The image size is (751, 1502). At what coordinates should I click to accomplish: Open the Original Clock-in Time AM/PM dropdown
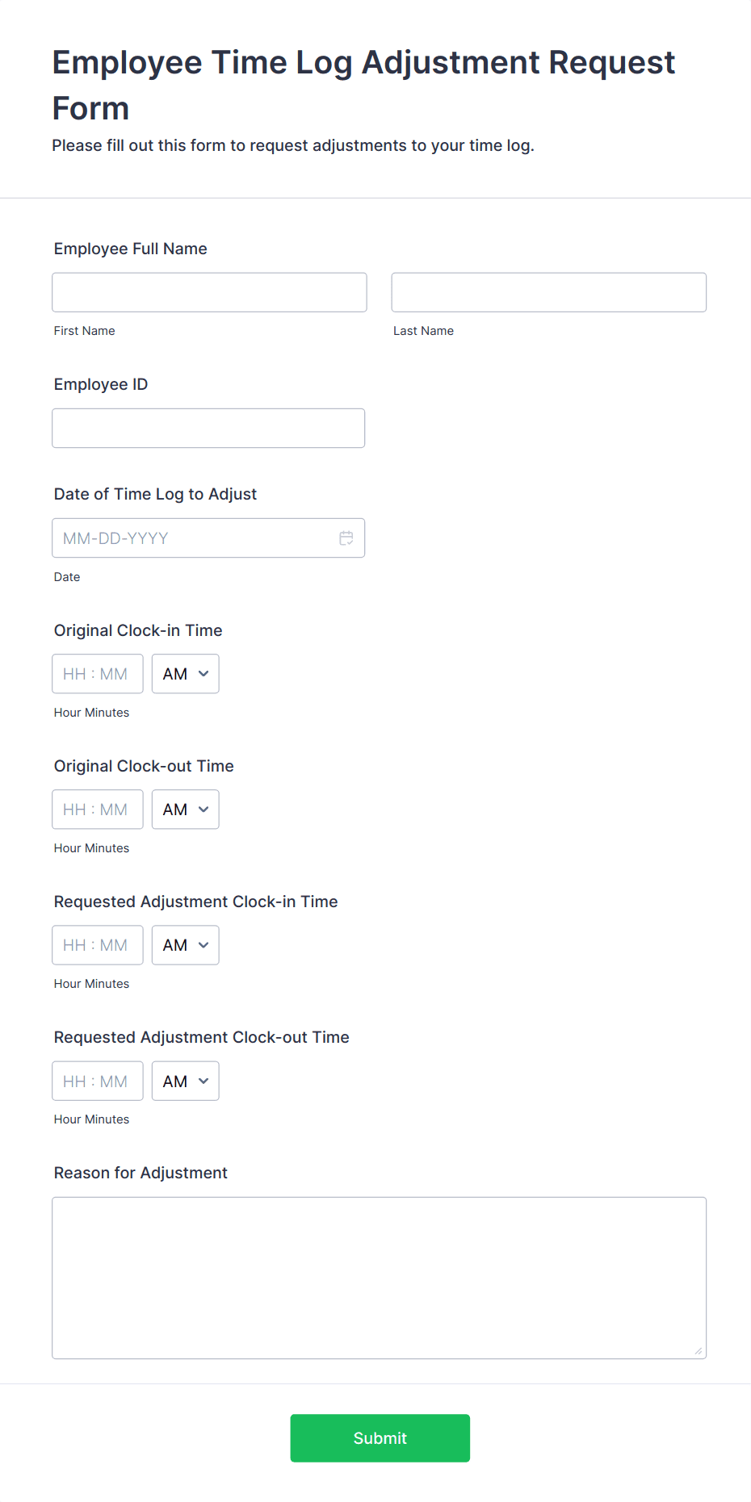[185, 673]
